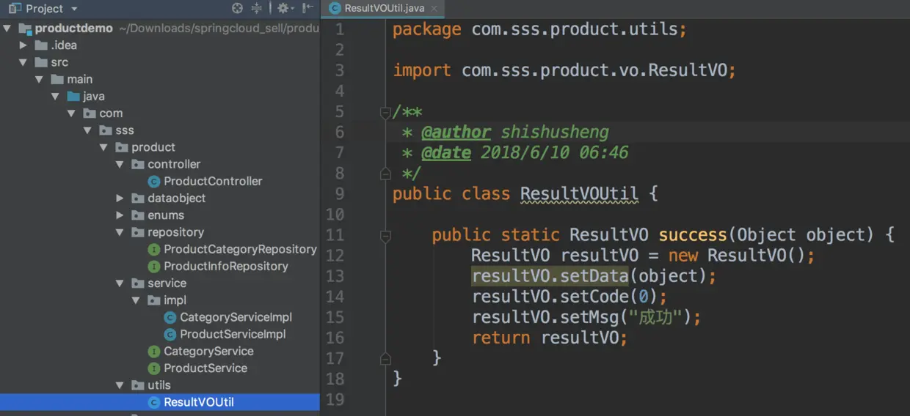Select ProductCategoryRepository interface
Image resolution: width=910 pixels, height=416 pixels.
(240, 249)
